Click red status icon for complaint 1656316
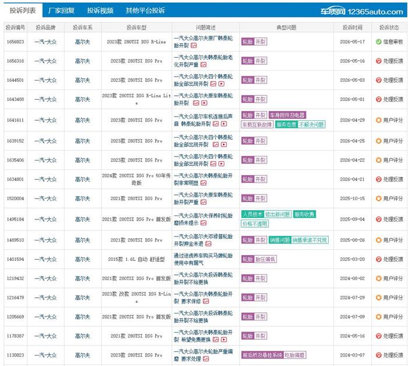The width and height of the screenshot is (408, 366). (379, 61)
